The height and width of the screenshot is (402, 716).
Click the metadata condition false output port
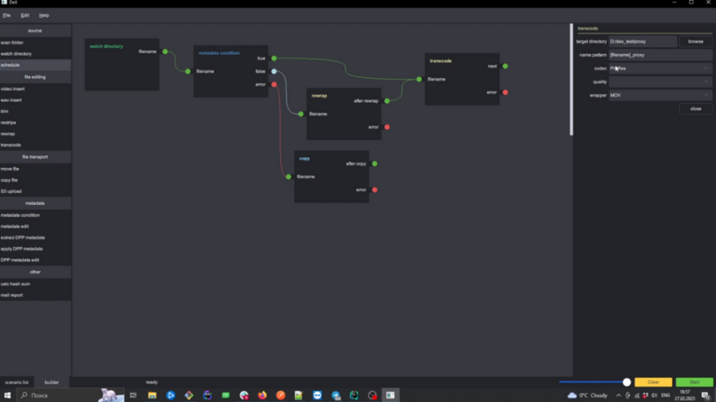[274, 71]
